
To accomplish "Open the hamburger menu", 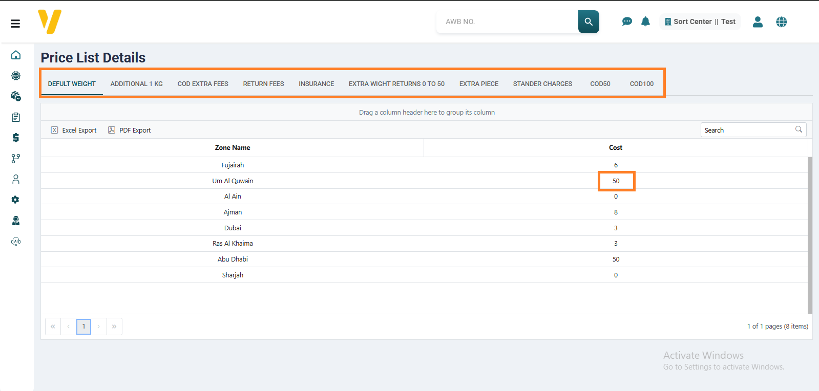I will click(15, 24).
